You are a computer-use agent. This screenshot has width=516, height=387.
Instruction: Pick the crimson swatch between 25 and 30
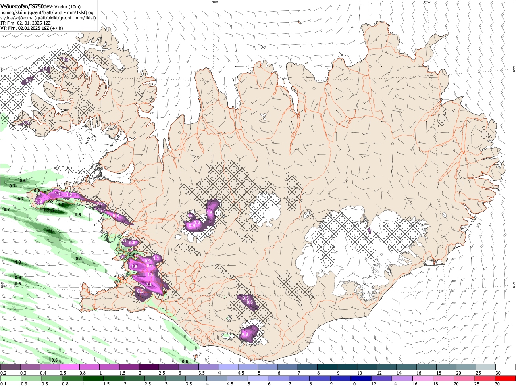[485, 378]
